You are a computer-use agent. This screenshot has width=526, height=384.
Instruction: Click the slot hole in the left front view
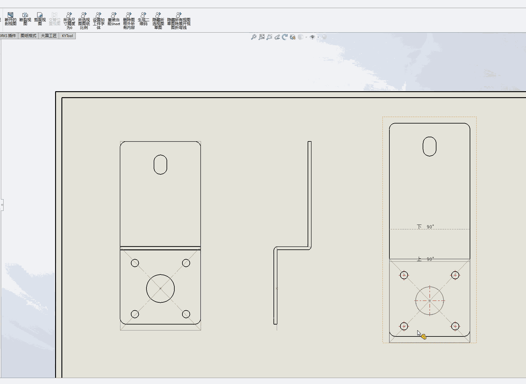(x=160, y=164)
